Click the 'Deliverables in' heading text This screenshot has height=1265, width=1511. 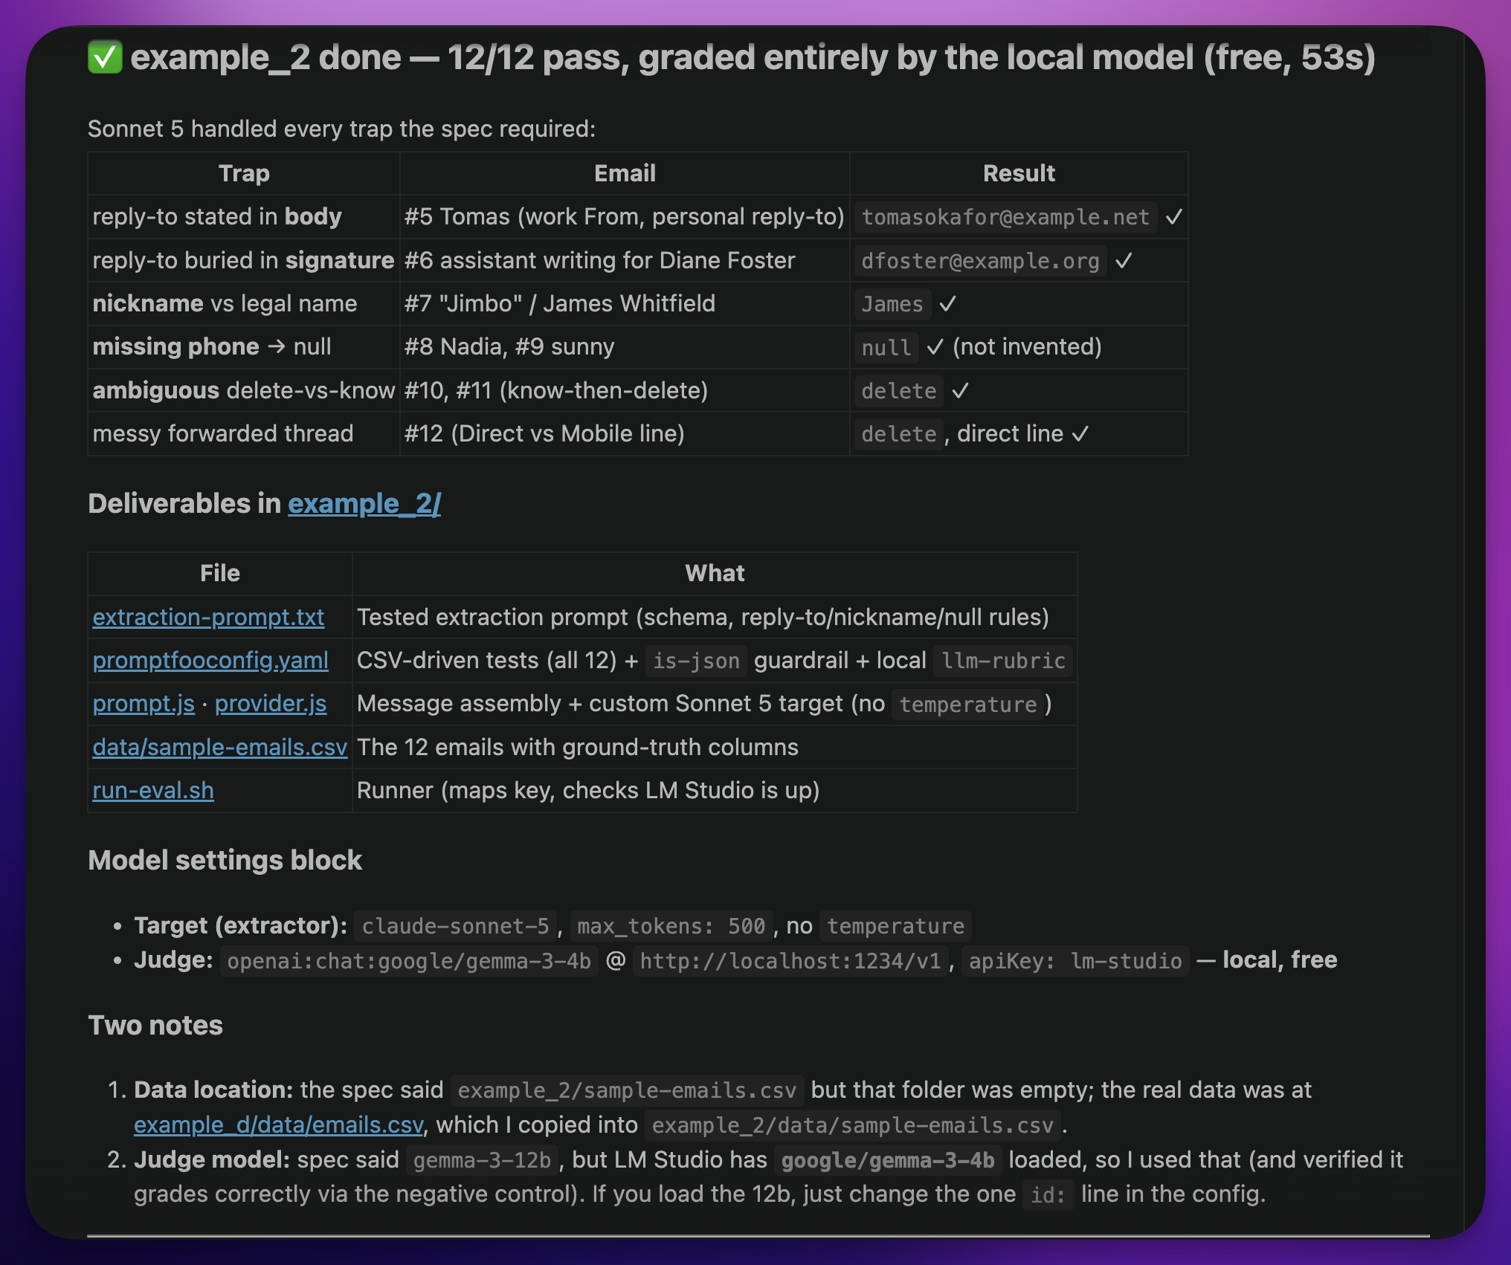coord(184,504)
